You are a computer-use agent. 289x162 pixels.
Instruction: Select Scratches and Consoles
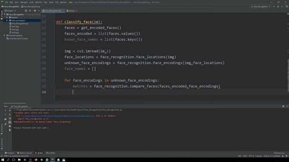coord(17,39)
